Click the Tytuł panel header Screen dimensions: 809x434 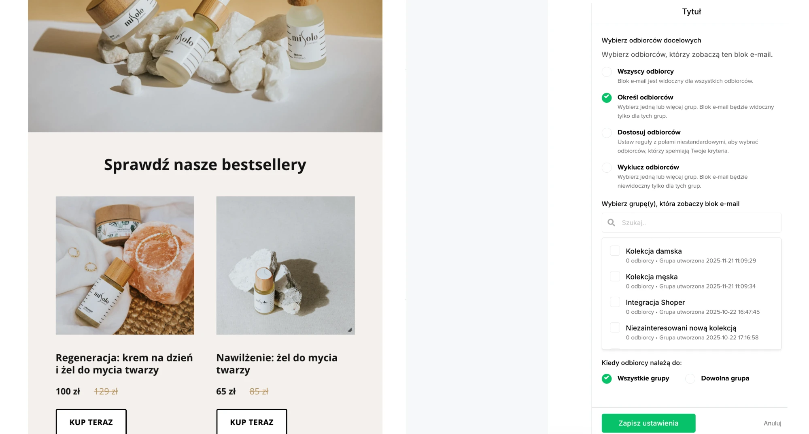(690, 11)
